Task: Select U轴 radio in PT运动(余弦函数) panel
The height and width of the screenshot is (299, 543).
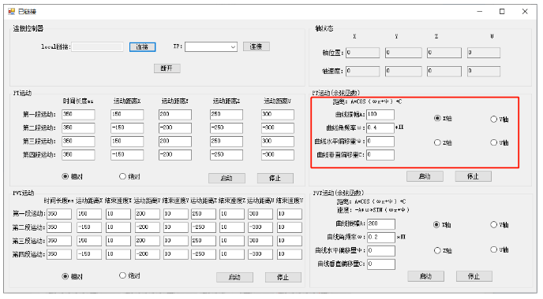Action: [500, 142]
